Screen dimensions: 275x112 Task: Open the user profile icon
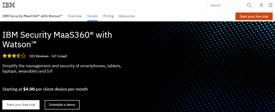(x=261, y=5)
